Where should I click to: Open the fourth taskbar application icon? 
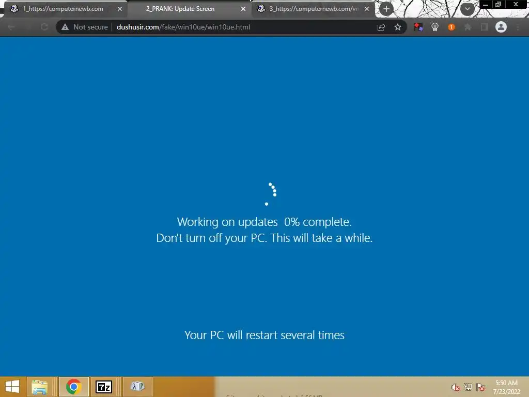tap(137, 386)
